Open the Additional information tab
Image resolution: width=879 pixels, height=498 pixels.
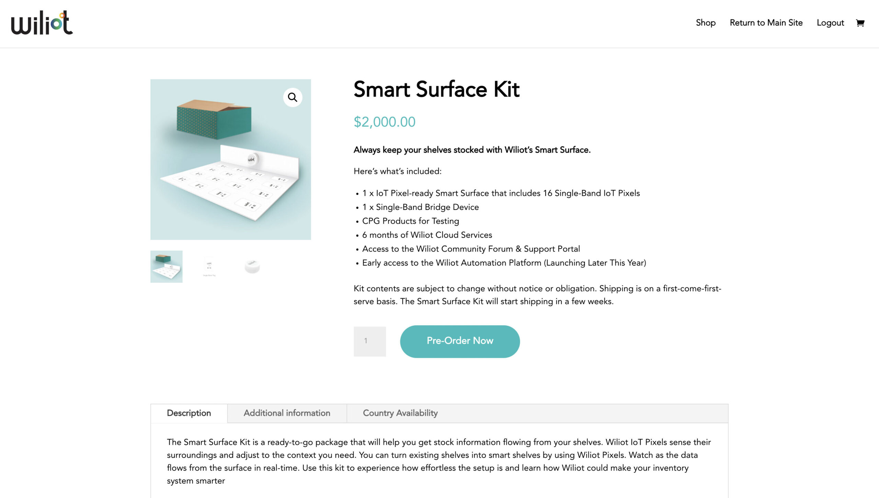(287, 413)
